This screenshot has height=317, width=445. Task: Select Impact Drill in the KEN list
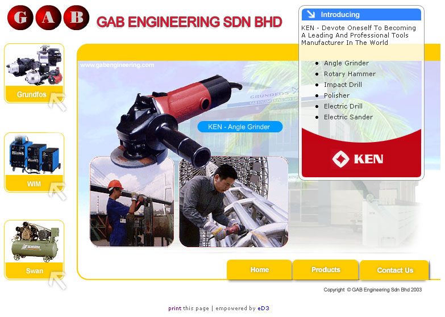343,85
